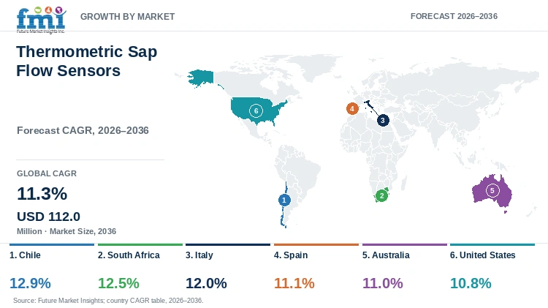Click the teal color bar above United States
The width and height of the screenshot is (548, 308).
click(x=492, y=244)
